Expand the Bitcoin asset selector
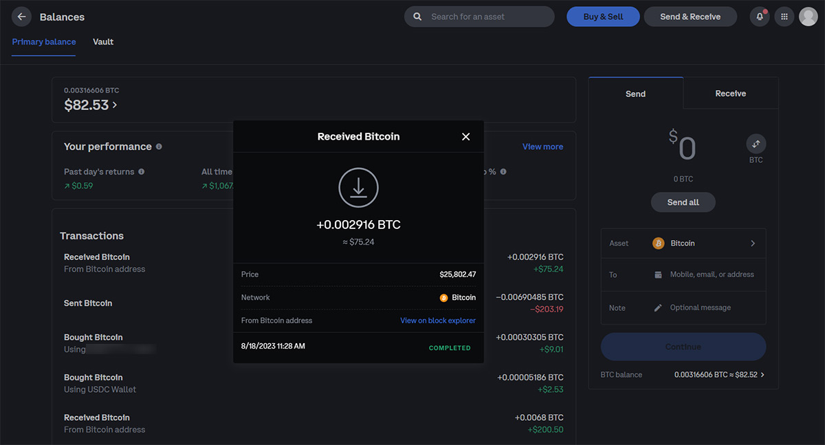 752,243
